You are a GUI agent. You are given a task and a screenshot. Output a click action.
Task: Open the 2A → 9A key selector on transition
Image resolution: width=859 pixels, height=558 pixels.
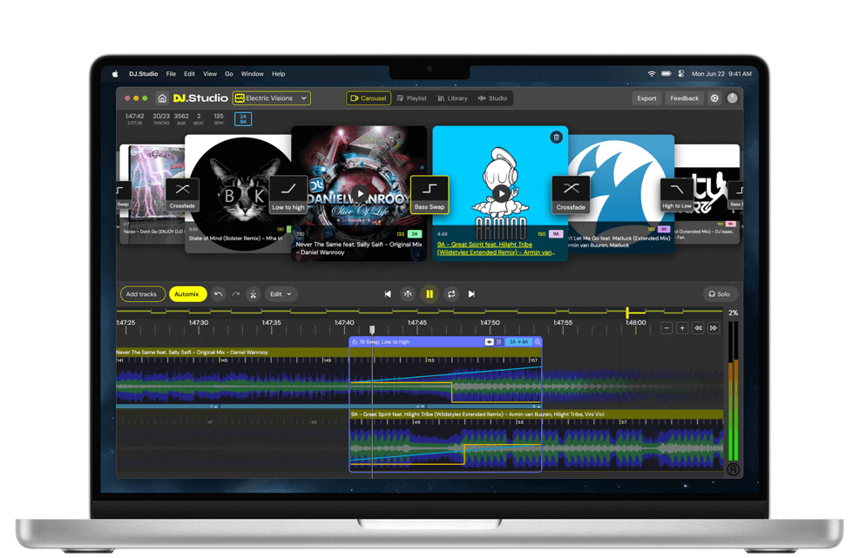(x=519, y=342)
